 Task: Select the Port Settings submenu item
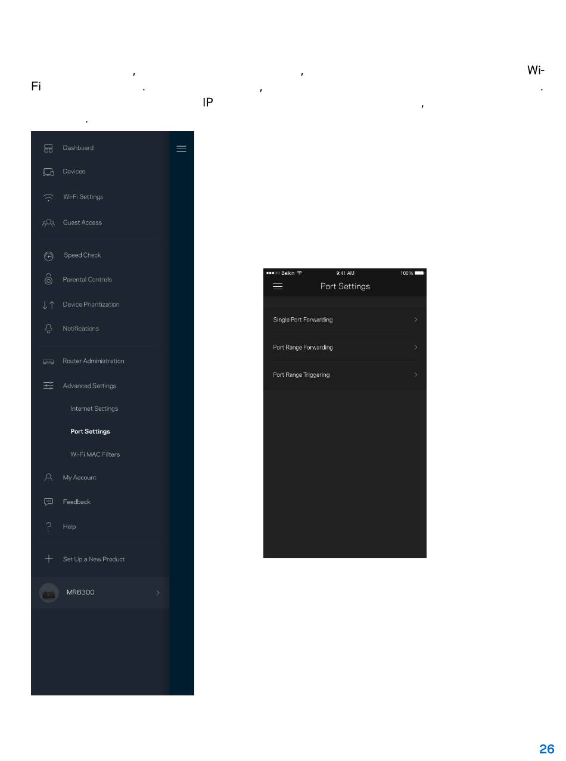click(90, 431)
